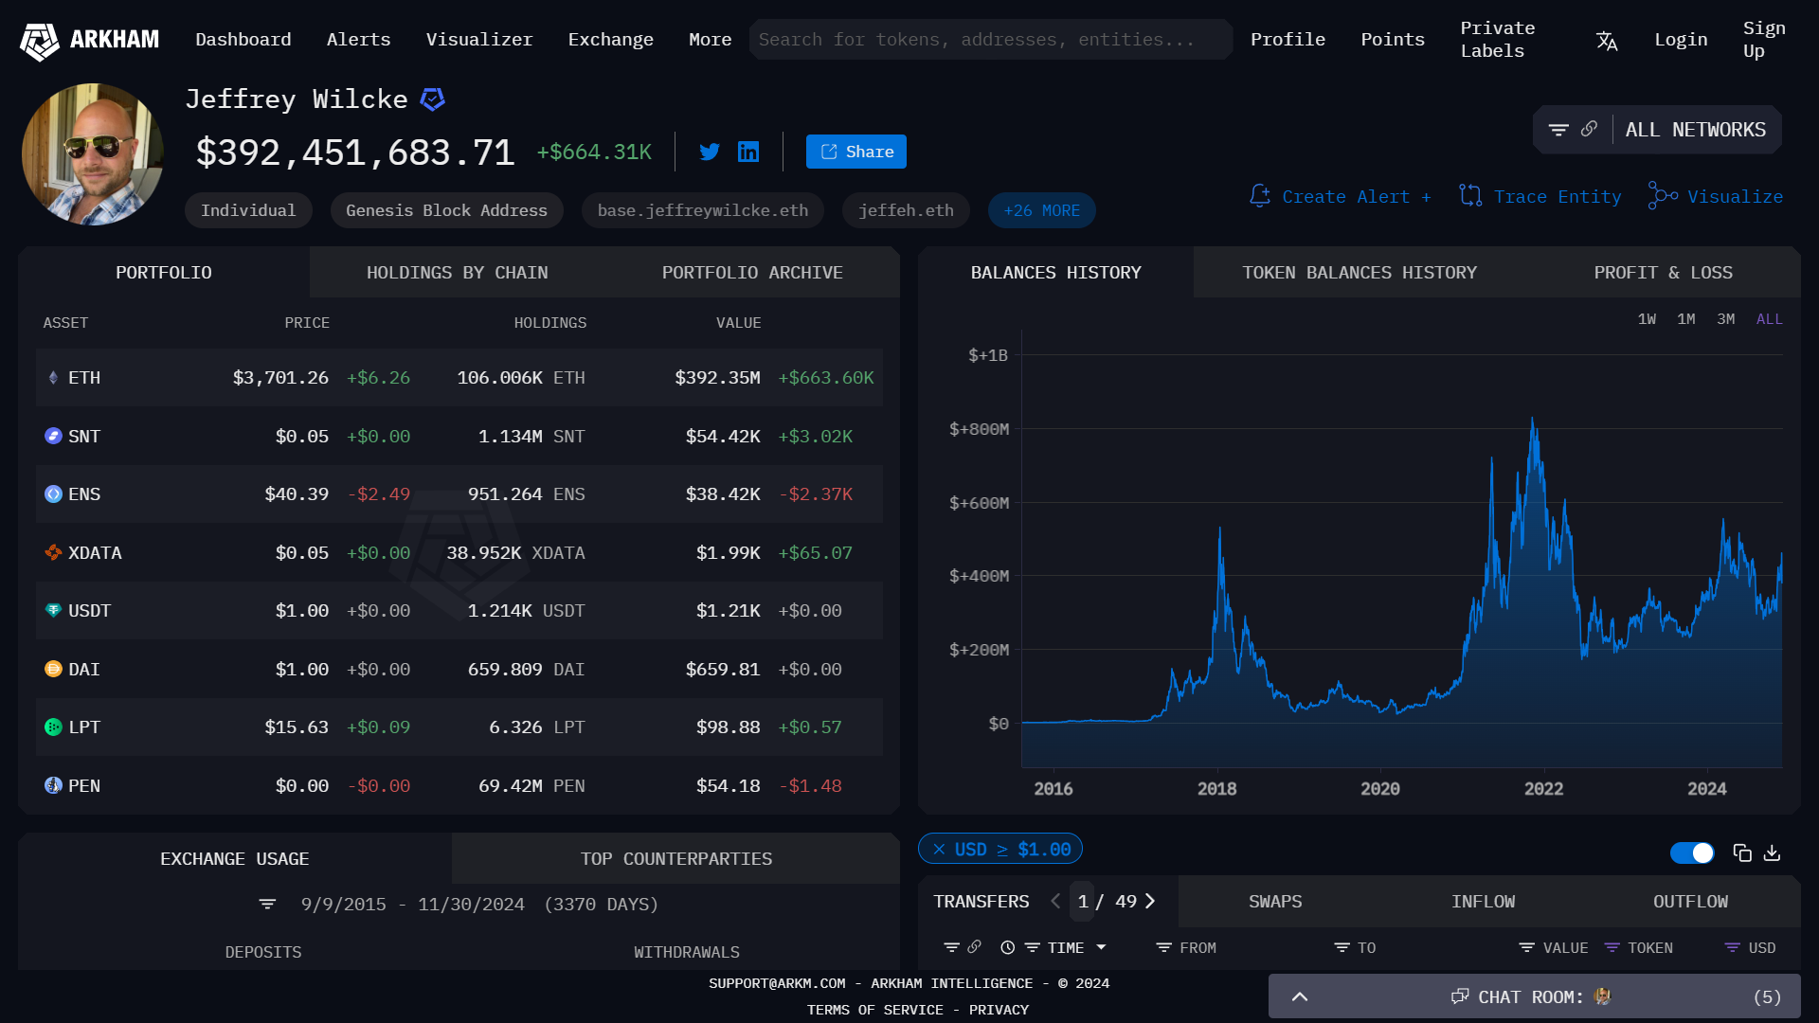Switch to Portfolio Archive tab

[752, 273]
